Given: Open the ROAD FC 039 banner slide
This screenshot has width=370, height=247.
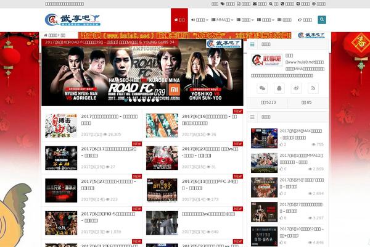Looking at the screenshot, I should point(142,72).
